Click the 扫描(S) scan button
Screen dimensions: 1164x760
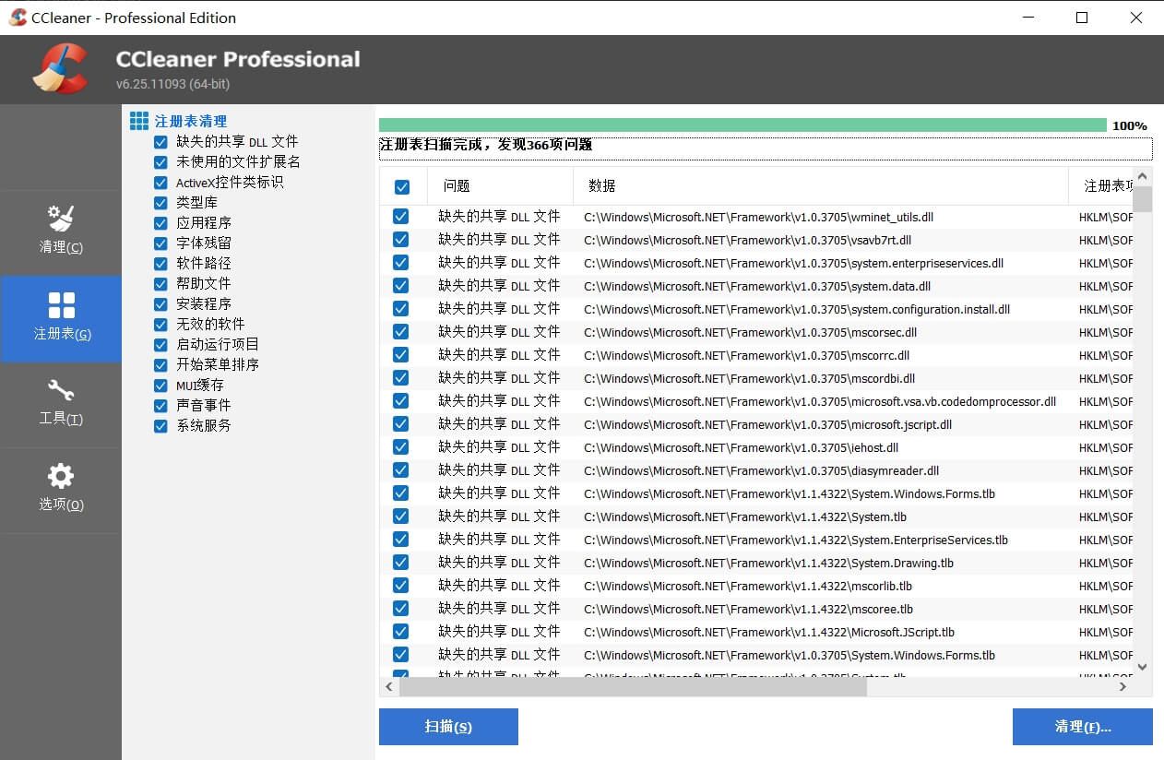pyautogui.click(x=448, y=727)
